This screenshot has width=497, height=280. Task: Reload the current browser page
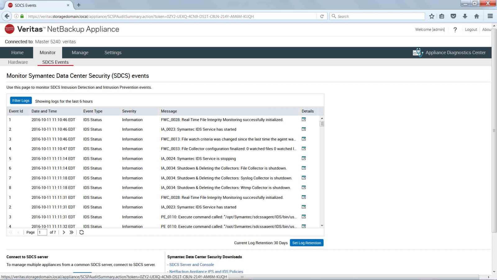click(x=322, y=16)
